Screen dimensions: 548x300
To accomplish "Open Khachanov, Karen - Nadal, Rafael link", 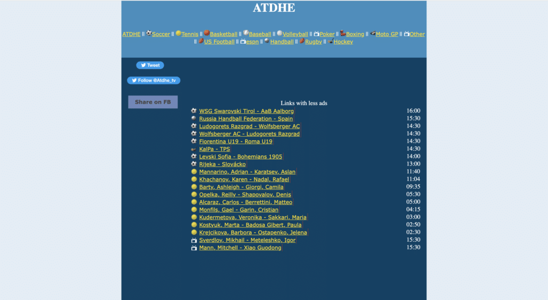I will pos(244,180).
